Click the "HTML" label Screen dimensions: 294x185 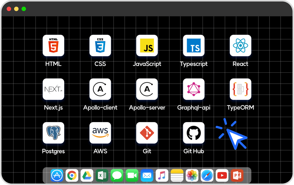(53, 64)
